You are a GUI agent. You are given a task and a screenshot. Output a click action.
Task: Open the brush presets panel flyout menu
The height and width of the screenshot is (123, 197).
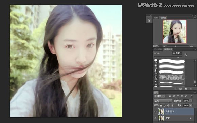pos(195,49)
